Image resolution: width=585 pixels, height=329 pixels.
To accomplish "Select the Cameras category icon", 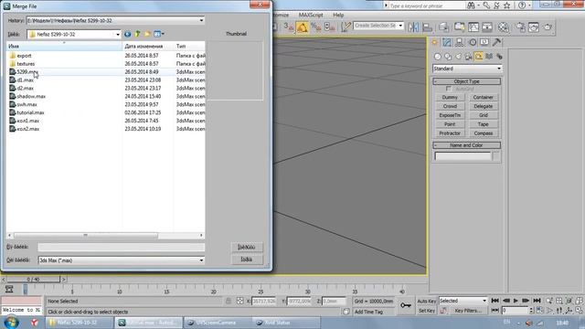I will [x=469, y=57].
